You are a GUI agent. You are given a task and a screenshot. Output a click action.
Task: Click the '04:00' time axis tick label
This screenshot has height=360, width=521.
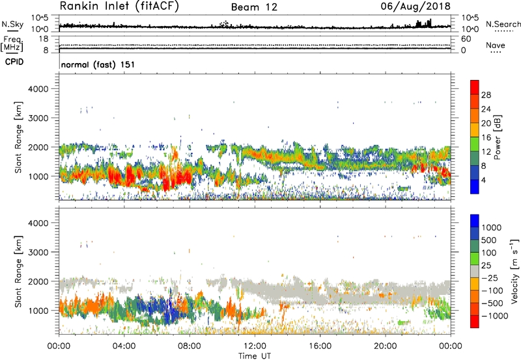pos(124,346)
